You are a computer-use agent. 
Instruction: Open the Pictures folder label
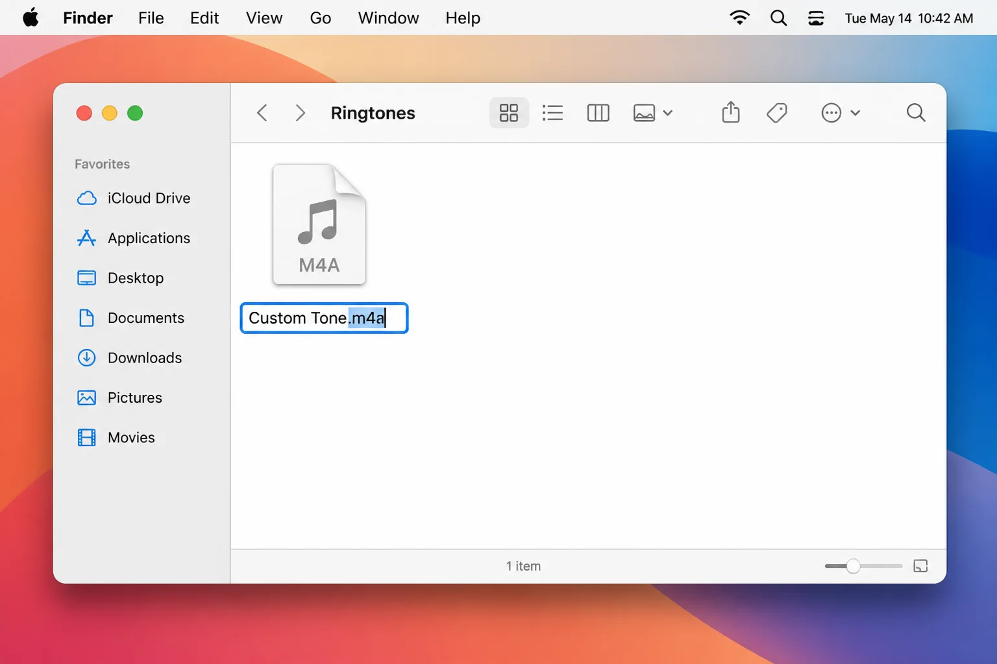[135, 397]
